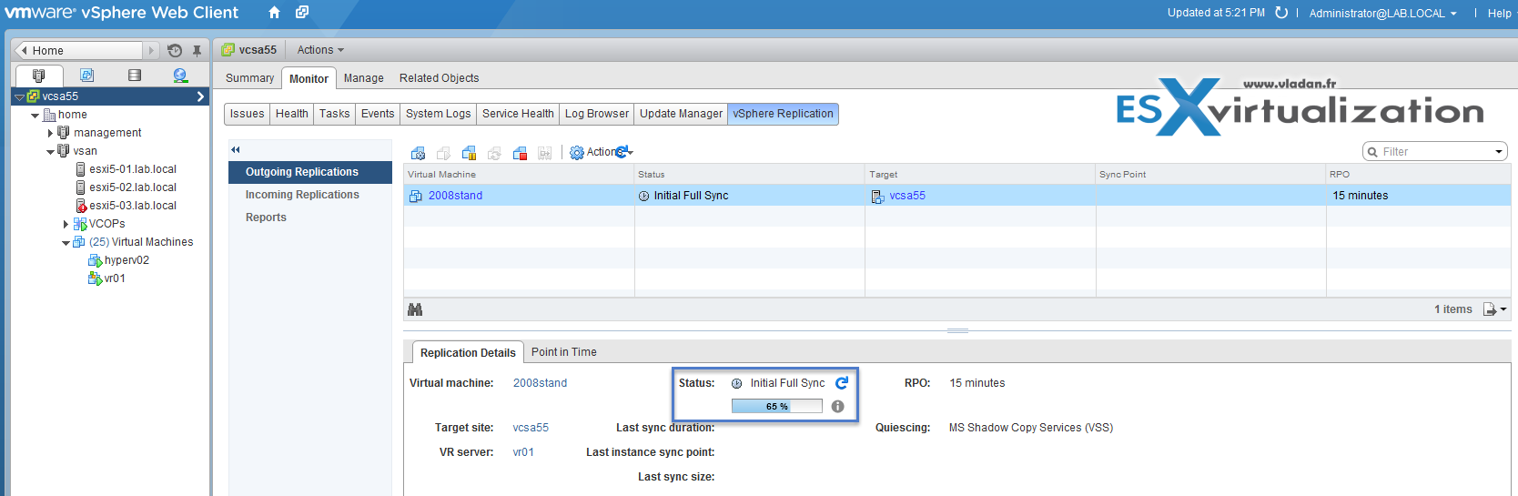Click in the Filter input field
This screenshot has width=1518, height=496.
coord(1435,152)
